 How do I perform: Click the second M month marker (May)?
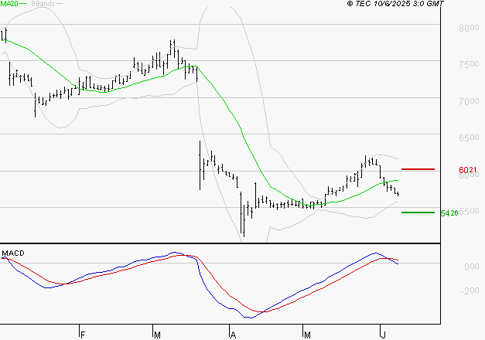(x=307, y=335)
